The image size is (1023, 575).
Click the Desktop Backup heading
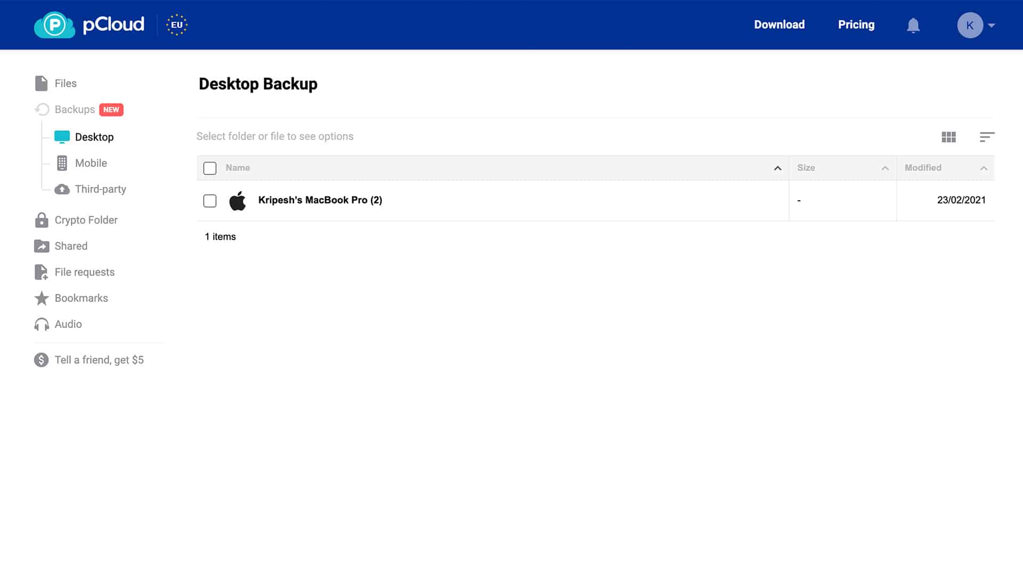pos(258,84)
